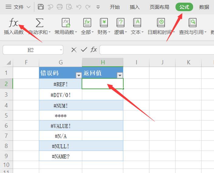Expand the 常用函数 dropdown arrow
Image resolution: width=214 pixels, height=173 pixels.
pos(76,32)
